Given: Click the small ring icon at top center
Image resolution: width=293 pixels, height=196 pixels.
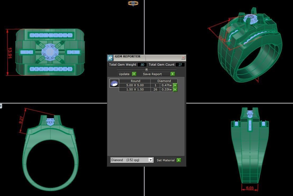Looking at the screenshot, I should tap(133, 3).
